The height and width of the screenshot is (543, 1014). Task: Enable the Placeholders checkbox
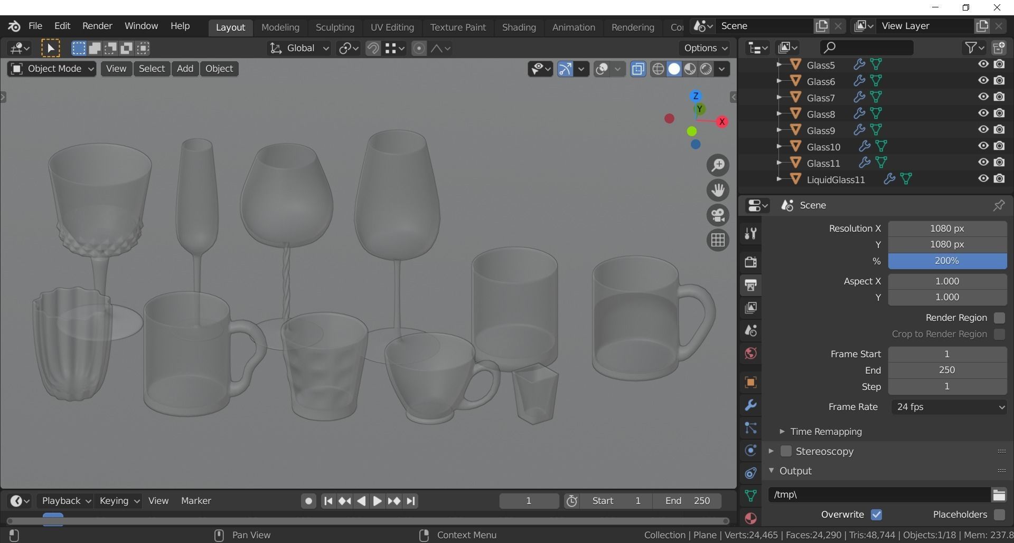999,515
